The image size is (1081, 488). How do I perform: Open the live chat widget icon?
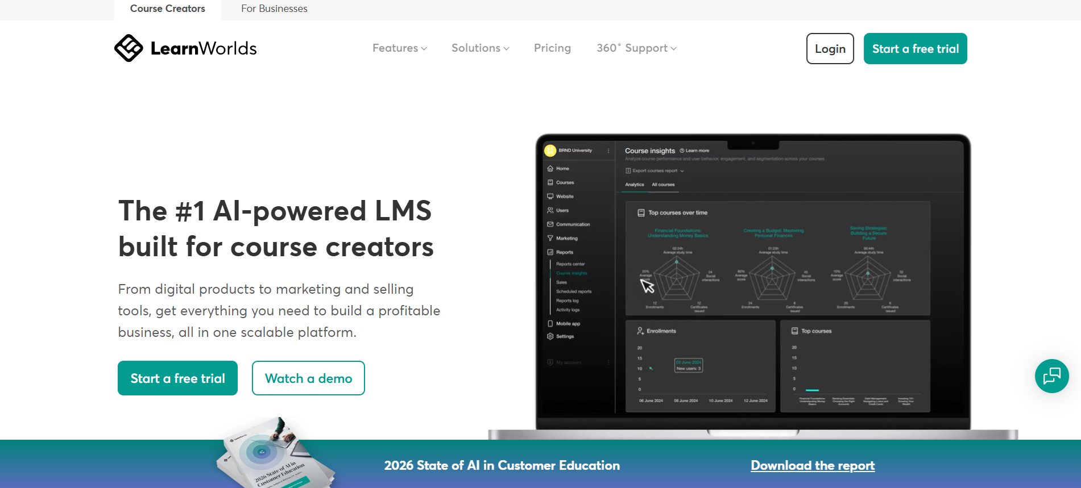click(x=1051, y=376)
